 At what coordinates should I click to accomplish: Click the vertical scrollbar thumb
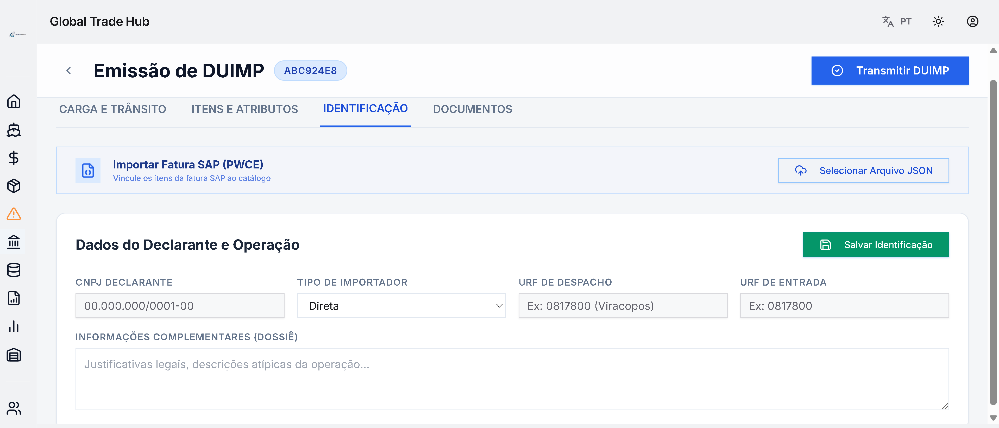(x=993, y=242)
